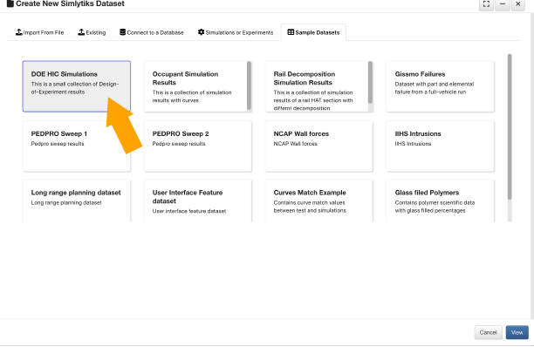Click the main dataset list vertical scrollbar
This screenshot has width=534, height=347.
(510, 126)
